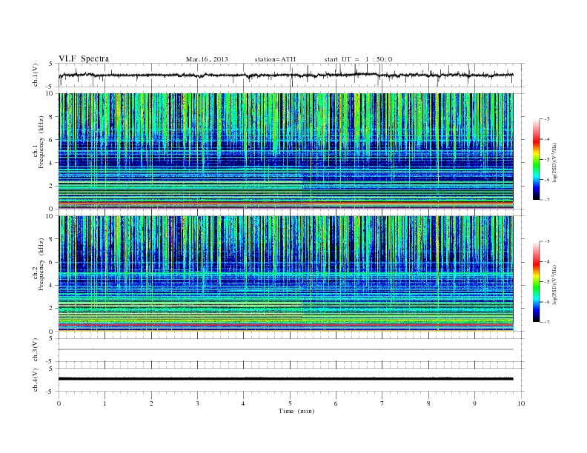Click the '8' kHz tick on ch.1 spectrogram
The width and height of the screenshot is (587, 453).
pos(51,117)
